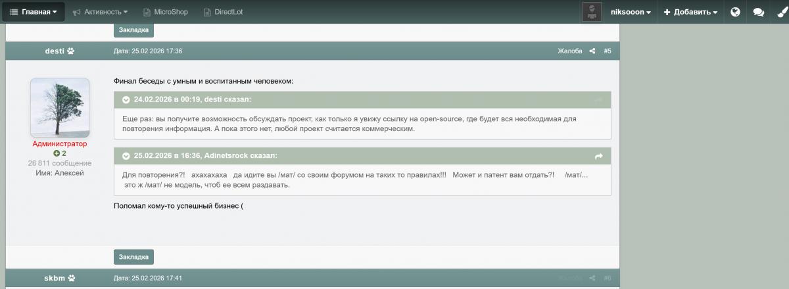Screen dimensions: 789x289
Task: Expand the Активность dropdown
Action: [x=100, y=12]
